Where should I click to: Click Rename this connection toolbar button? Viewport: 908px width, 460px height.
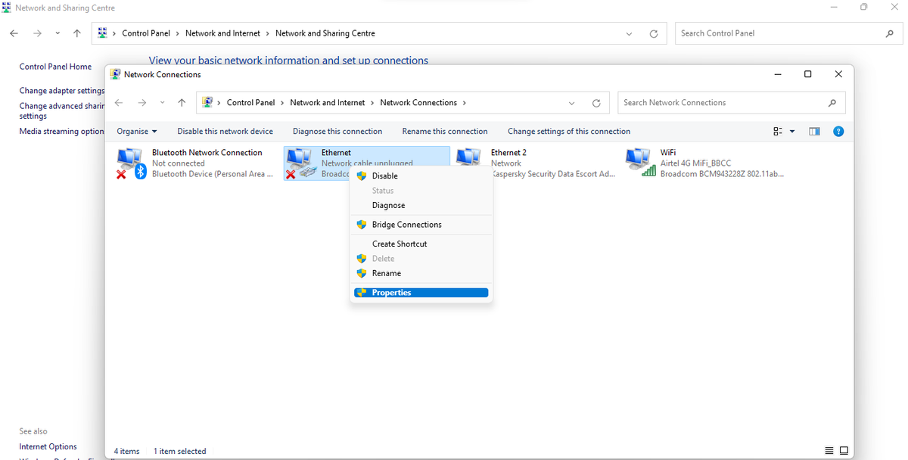point(445,132)
